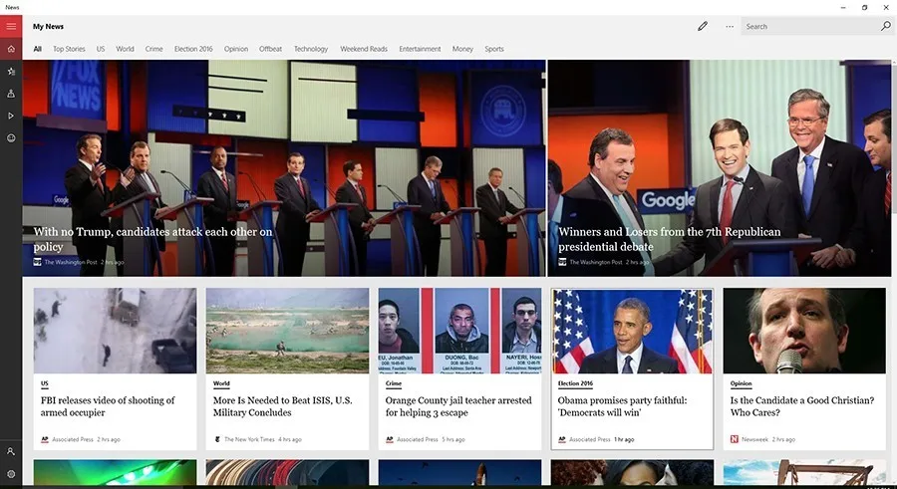Open the Technology tab
897x489 pixels.
pyautogui.click(x=311, y=49)
